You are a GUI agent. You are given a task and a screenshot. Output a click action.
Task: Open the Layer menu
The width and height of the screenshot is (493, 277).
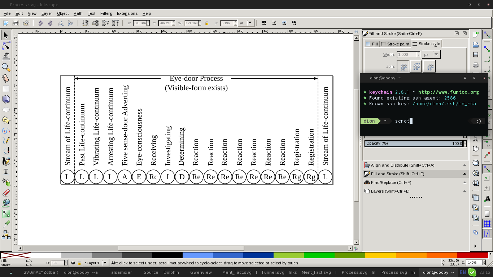pos(47,13)
